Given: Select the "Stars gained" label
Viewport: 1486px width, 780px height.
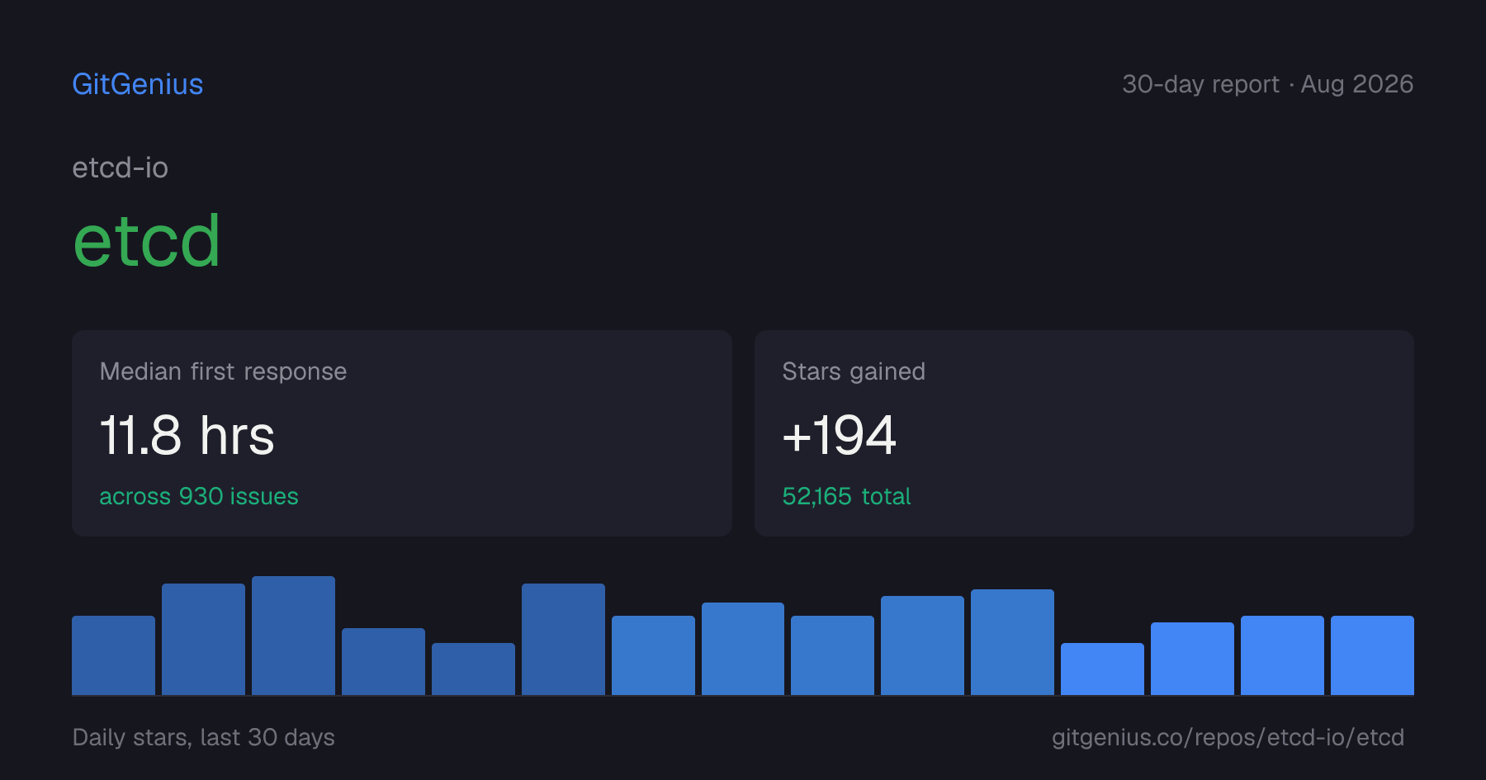Looking at the screenshot, I should tap(854, 371).
